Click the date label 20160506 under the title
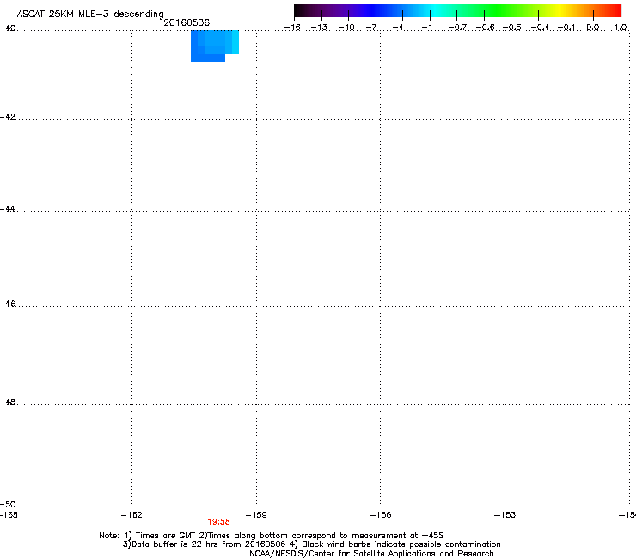The image size is (636, 559). pos(187,22)
